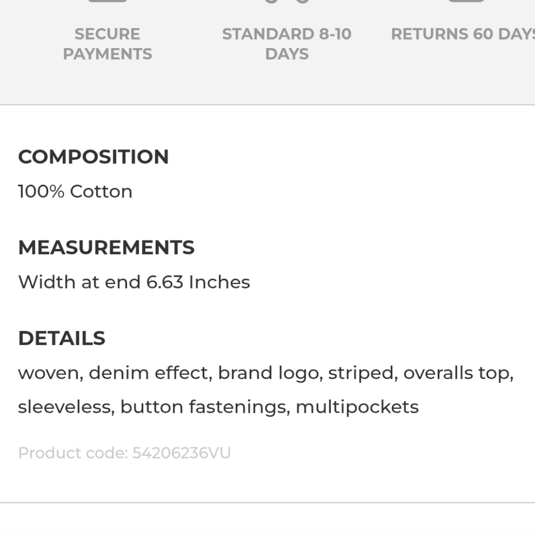Screen dimensions: 535x534
Task: Open the RETURNS 60 DAYS policy label
Action: coord(463,34)
